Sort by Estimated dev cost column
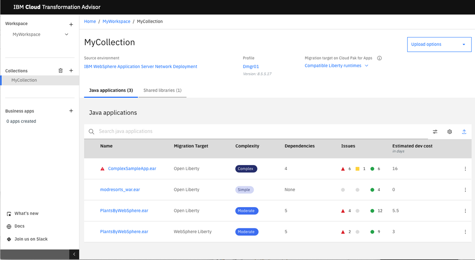475x260 pixels. 412,146
